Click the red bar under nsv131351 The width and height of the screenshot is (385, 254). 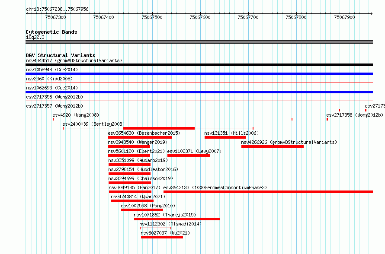coord(225,137)
